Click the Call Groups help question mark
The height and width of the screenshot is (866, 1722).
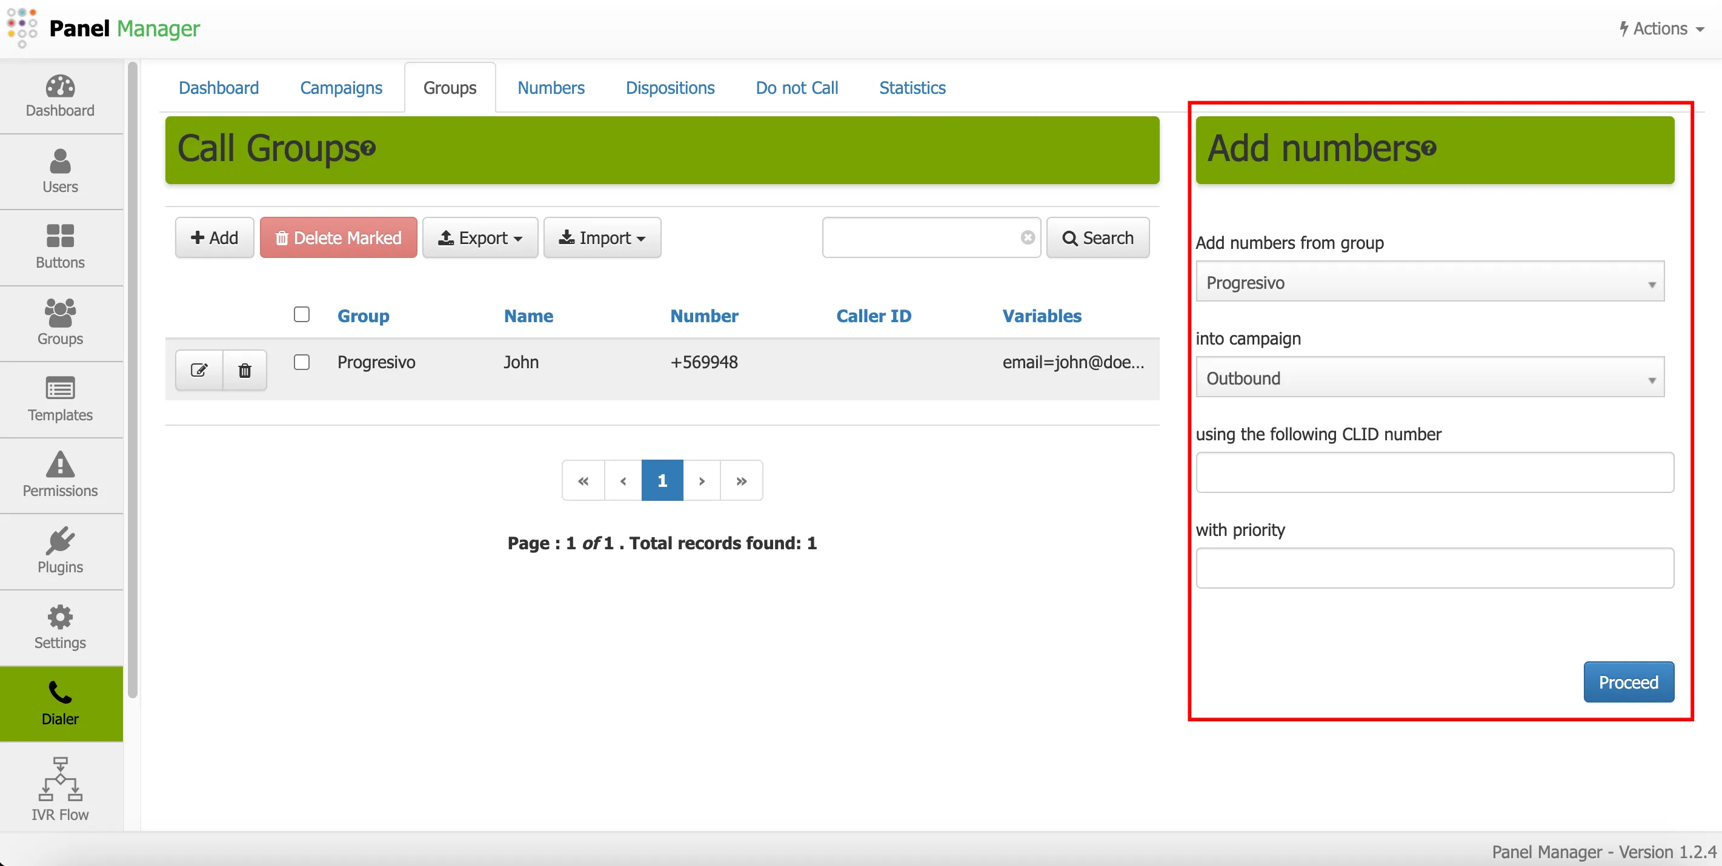click(368, 150)
